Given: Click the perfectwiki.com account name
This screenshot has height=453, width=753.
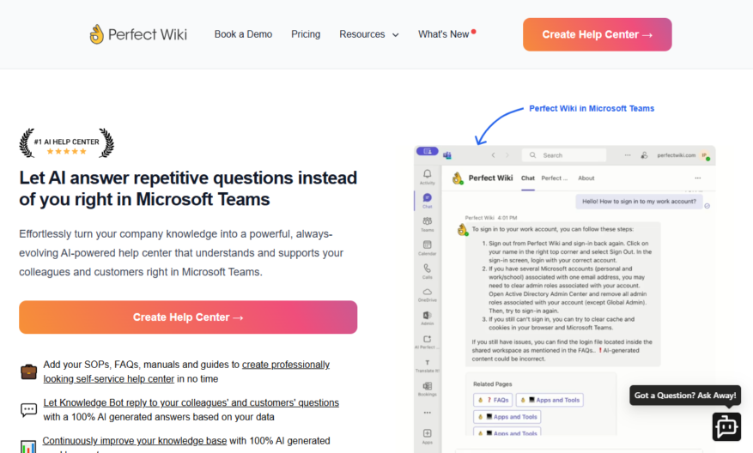Looking at the screenshot, I should [677, 155].
